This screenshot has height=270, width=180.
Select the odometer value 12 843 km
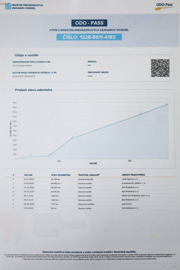pos(55,192)
